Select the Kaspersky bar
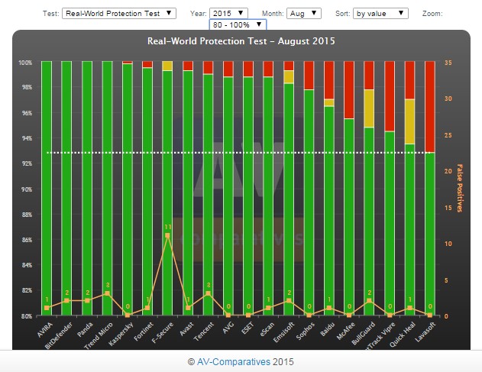 128,188
